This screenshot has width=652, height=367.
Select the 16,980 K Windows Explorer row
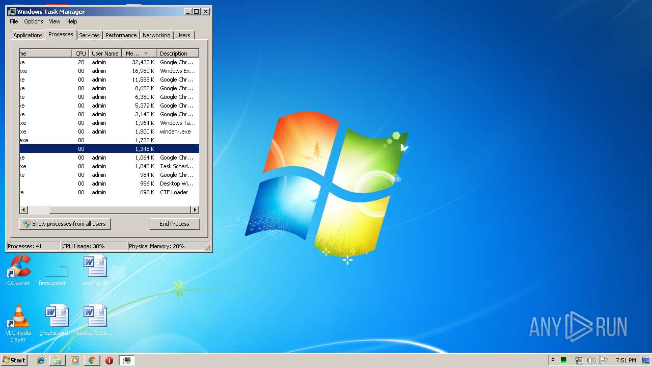click(x=109, y=71)
